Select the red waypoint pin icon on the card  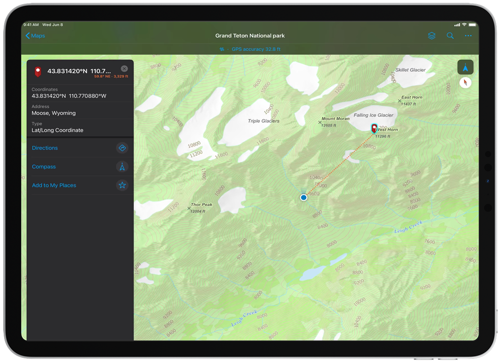tap(37, 71)
